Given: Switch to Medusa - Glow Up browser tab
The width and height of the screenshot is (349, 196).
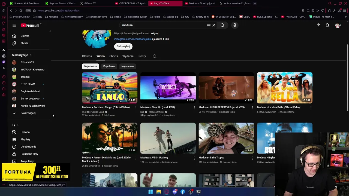Looking at the screenshot, I should pyautogui.click(x=200, y=3).
